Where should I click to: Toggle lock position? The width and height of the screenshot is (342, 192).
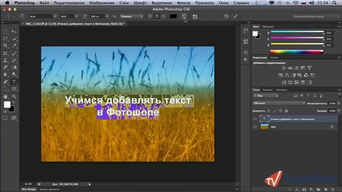pos(281,111)
